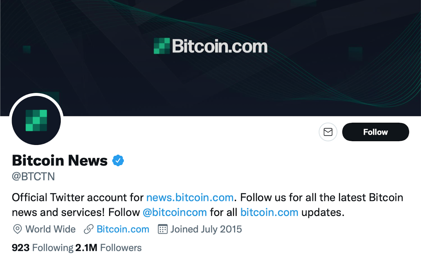Click the Bitcoin.com logo in the banner
This screenshot has width=421, height=262.
pyautogui.click(x=210, y=46)
